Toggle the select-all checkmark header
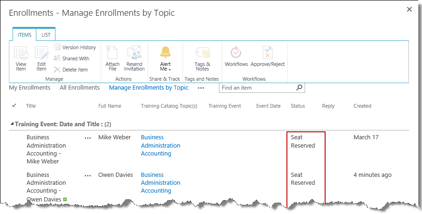 [14, 105]
